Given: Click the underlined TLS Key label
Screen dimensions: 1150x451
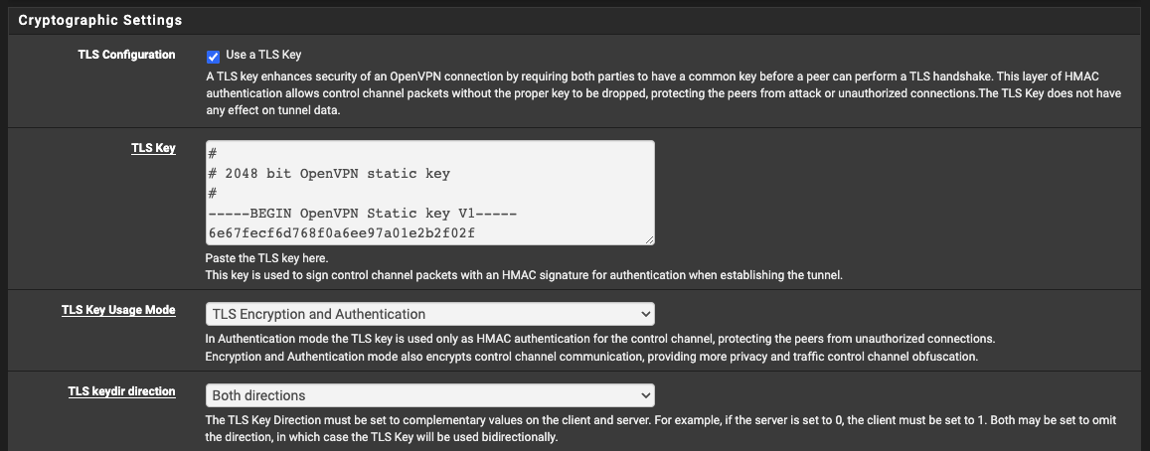Looking at the screenshot, I should click(x=153, y=148).
